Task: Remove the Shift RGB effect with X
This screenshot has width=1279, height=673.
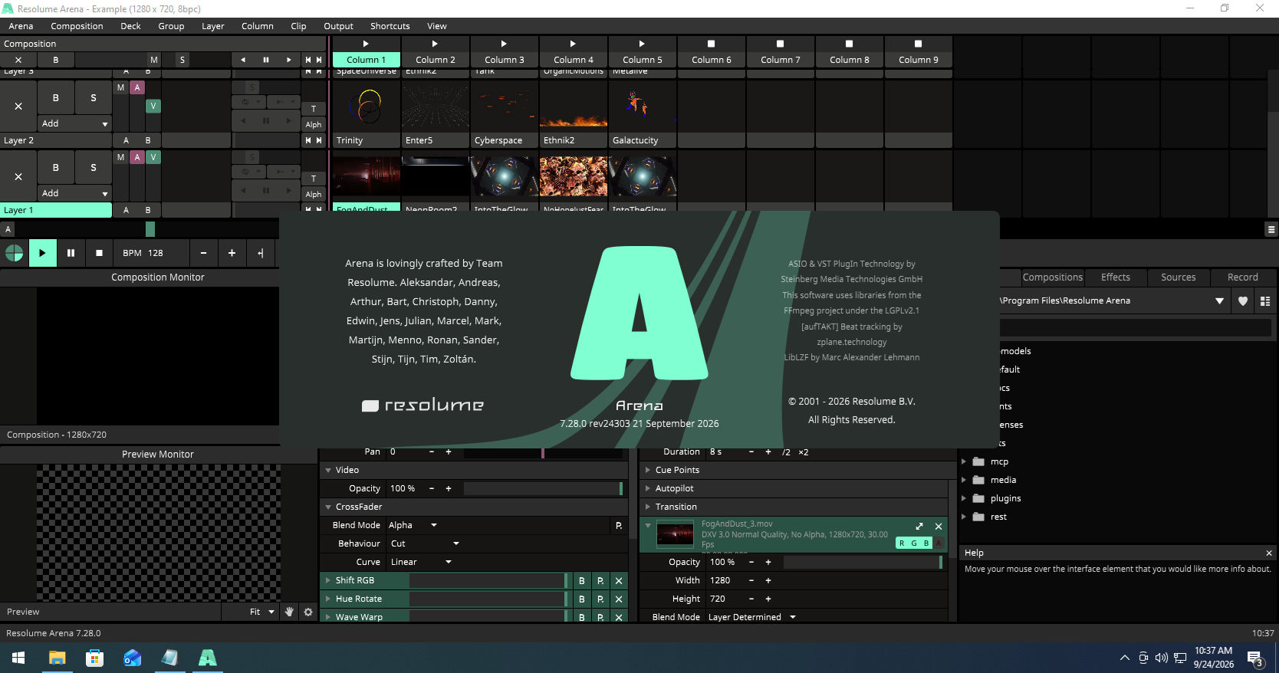Action: tap(619, 580)
